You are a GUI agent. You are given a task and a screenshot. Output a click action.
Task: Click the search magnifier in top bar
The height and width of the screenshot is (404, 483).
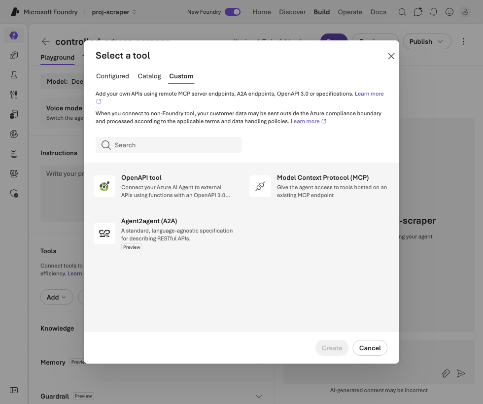pyautogui.click(x=402, y=12)
